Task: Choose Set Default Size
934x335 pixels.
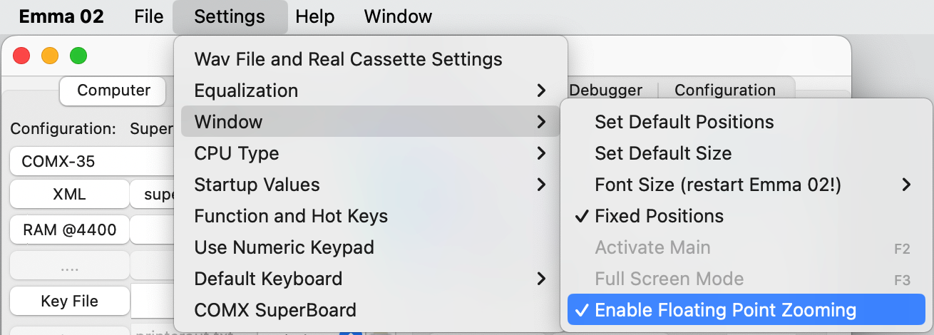Action: [x=663, y=153]
